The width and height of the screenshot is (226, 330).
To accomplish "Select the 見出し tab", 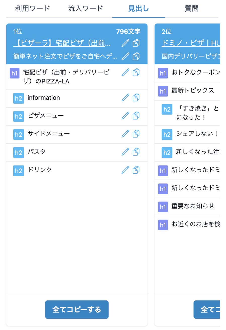I will (x=139, y=9).
